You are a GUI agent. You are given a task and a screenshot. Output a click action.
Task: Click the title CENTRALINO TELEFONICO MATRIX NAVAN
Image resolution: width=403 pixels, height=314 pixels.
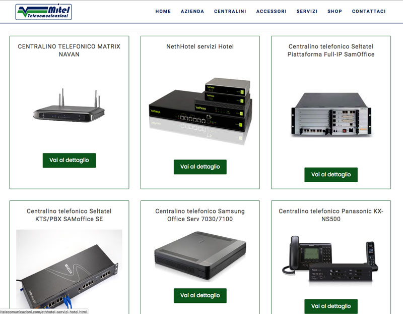69,50
